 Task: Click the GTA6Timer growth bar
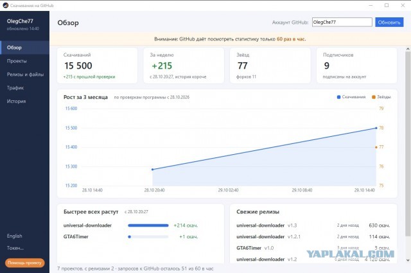point(148,237)
